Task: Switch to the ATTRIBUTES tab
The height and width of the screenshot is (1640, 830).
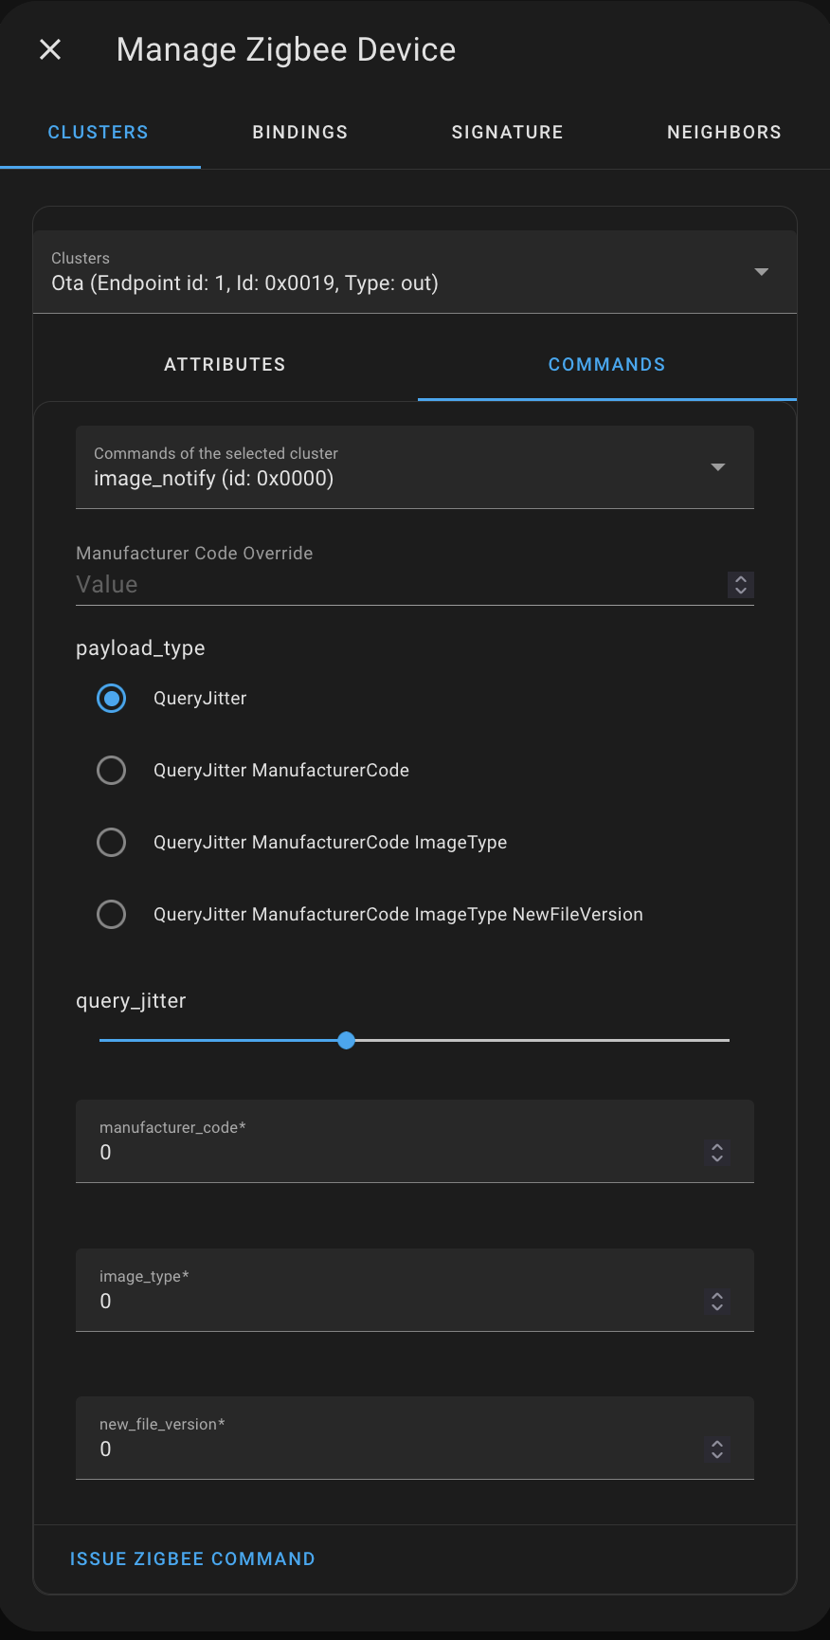Action: point(225,364)
